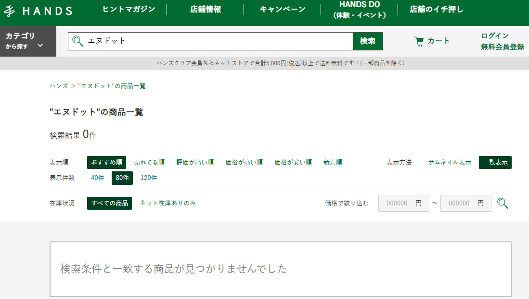Image resolution: width=529 pixels, height=299 pixels.
Task: Sort by 評価が高い順
Action: tap(195, 162)
